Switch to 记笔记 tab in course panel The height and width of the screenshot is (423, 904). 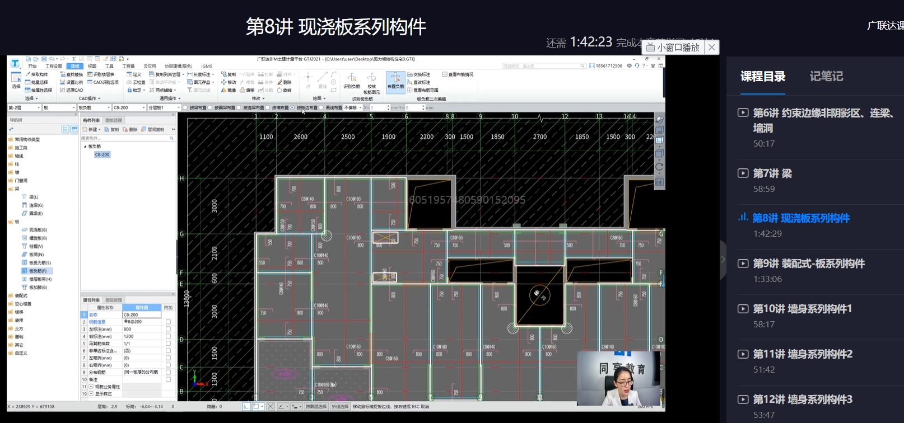(826, 76)
